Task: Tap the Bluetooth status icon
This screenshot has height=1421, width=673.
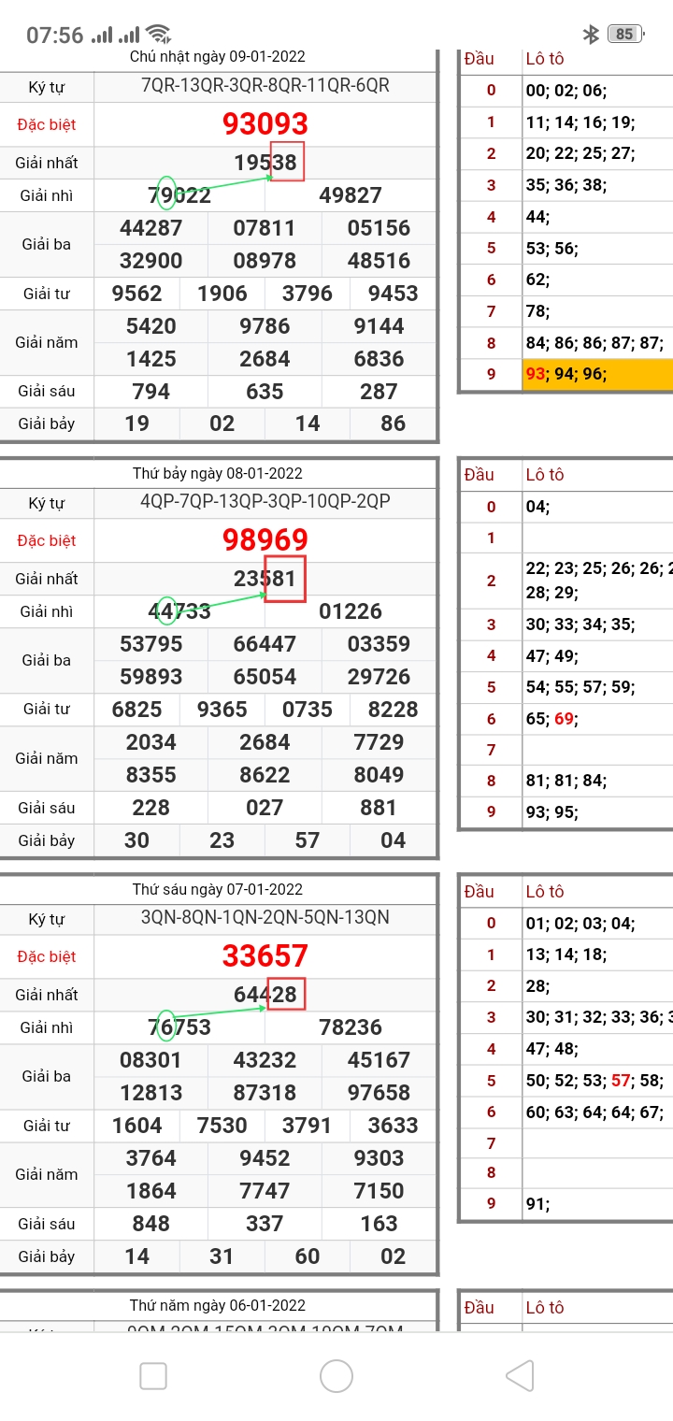Action: 590,35
